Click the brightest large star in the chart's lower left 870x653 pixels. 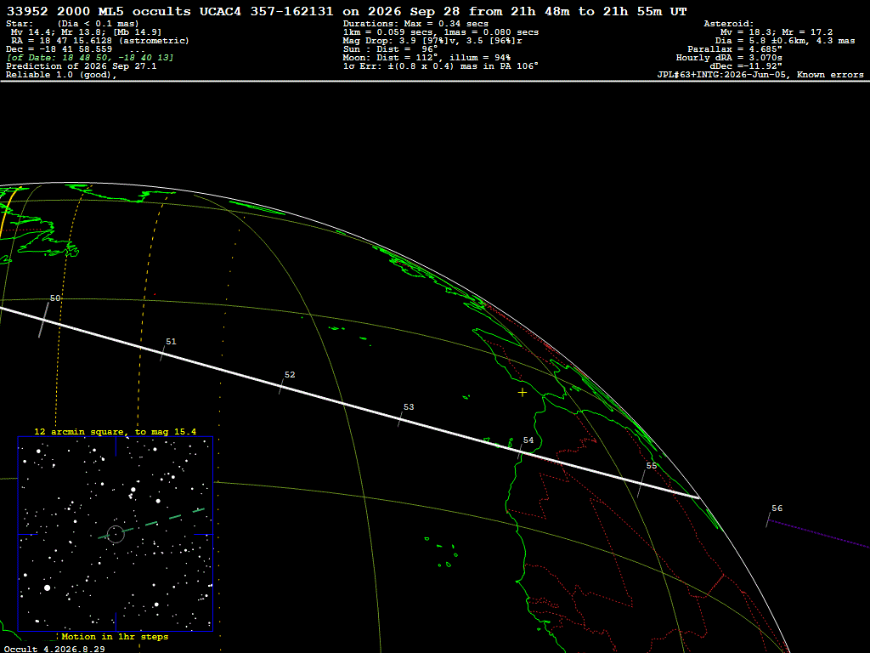(48, 588)
